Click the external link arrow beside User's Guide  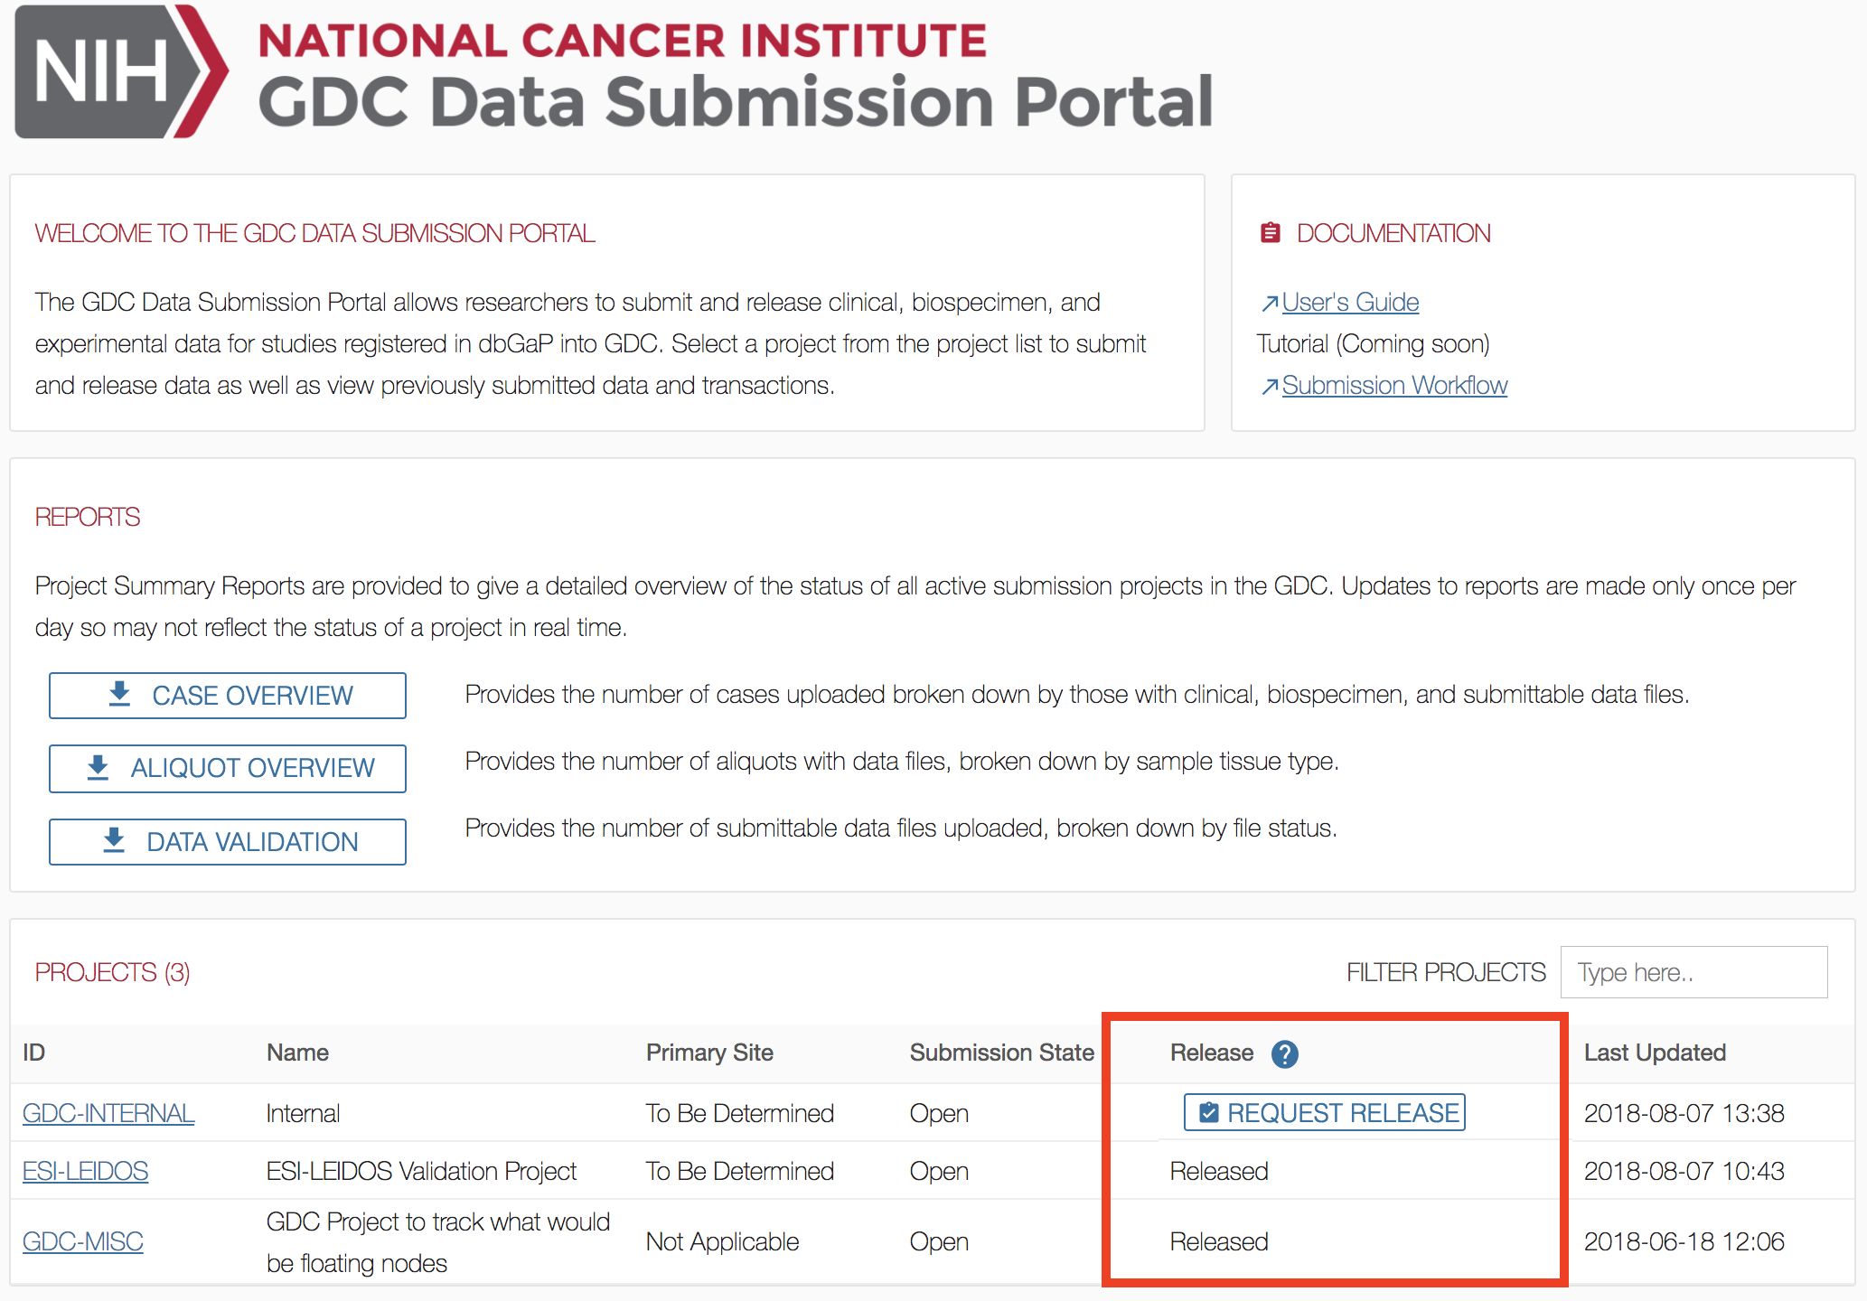(1269, 304)
